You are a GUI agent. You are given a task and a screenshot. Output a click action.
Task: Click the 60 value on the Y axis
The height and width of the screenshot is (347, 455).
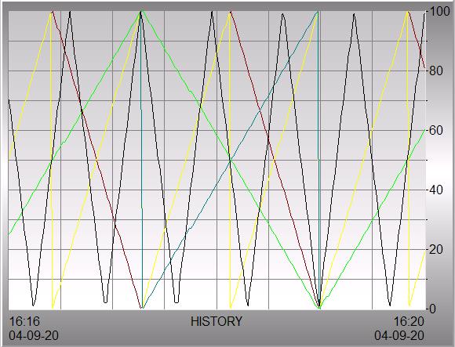436,131
